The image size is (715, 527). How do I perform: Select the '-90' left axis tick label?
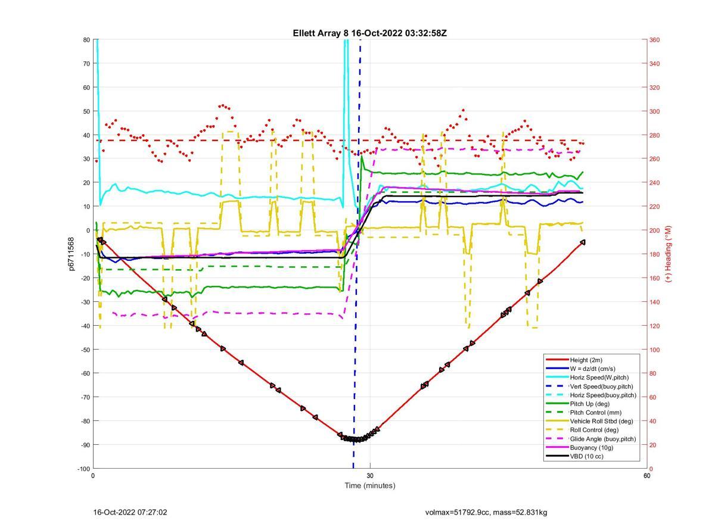[85, 445]
